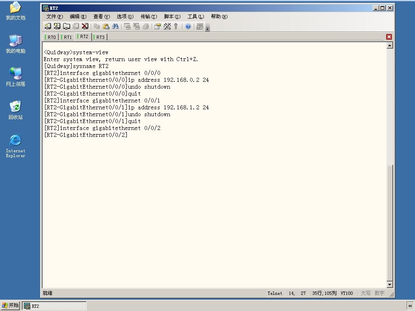Click the Paste clipboard icon
The image size is (415, 311).
(106, 26)
